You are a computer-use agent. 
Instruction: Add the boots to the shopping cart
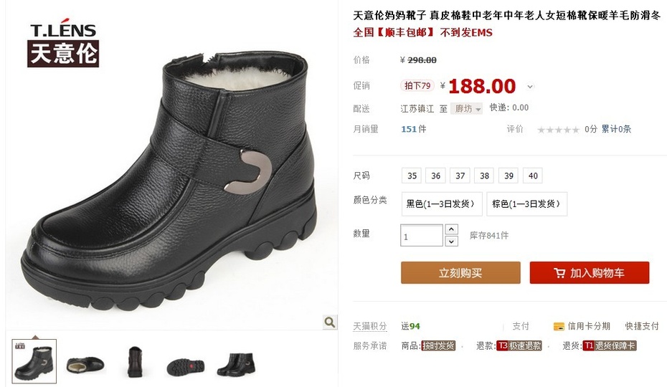tap(589, 272)
